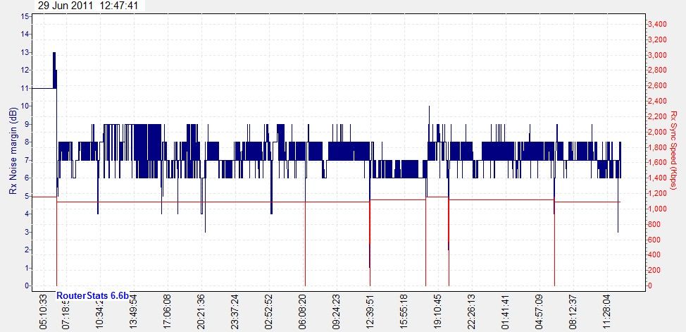
Task: Click the RouterStats 6.6b label
Action: [93, 295]
